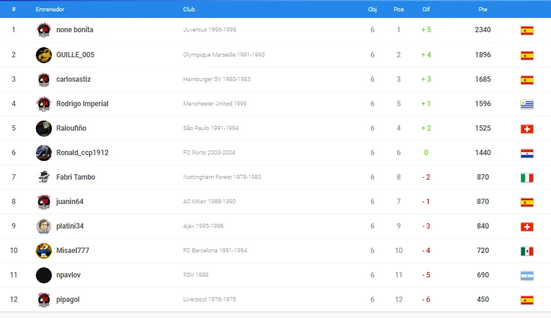Viewport: 551px width, 318px height.
Task: Open GUILLE_005 manager name link
Action: pos(75,55)
